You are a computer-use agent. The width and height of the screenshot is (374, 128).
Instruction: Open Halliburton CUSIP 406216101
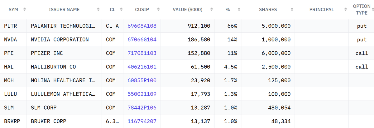point(142,67)
